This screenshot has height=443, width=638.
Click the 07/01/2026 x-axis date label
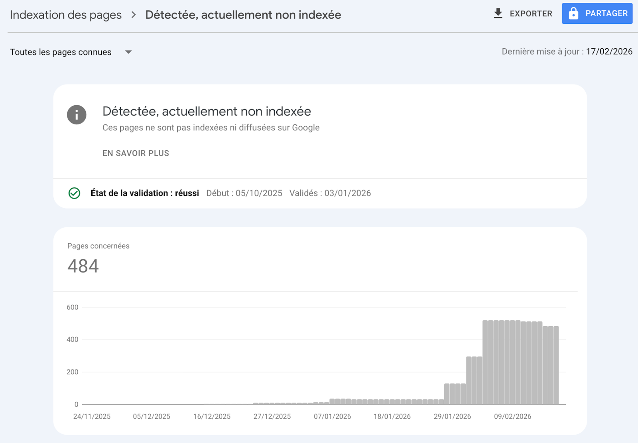pyautogui.click(x=332, y=417)
